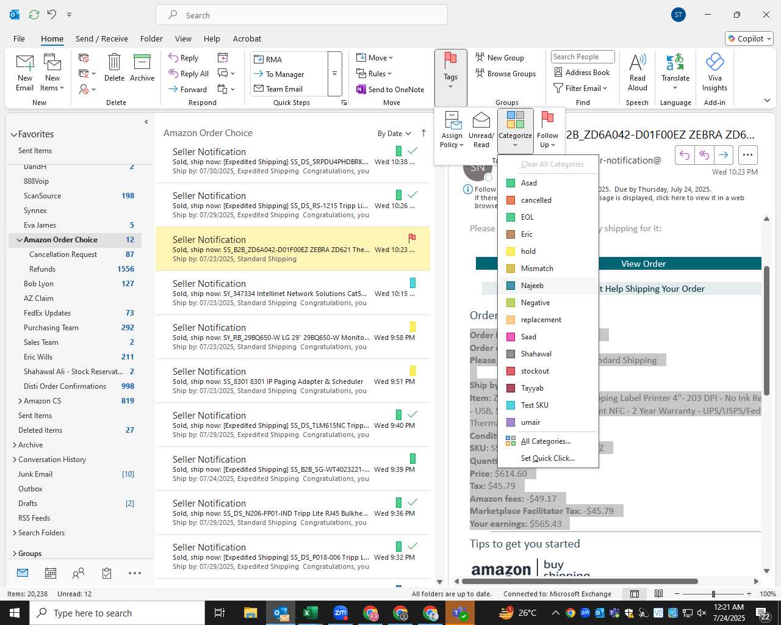
Task: Apply RMA quick step
Action: [x=289, y=59]
